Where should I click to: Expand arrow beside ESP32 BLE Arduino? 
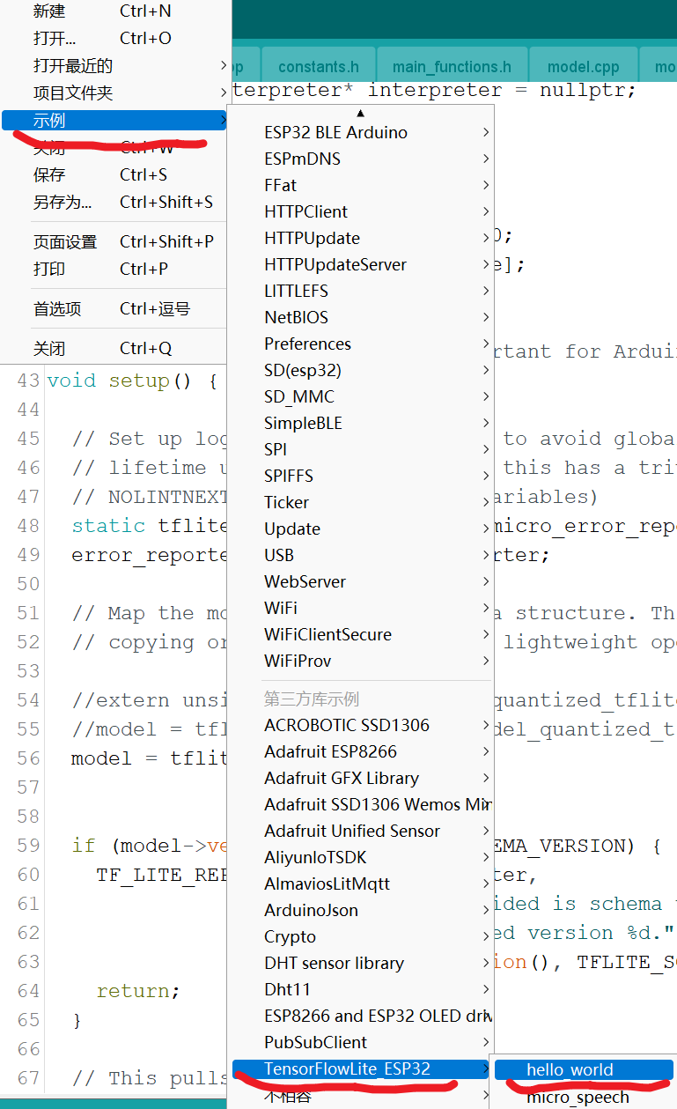pyautogui.click(x=486, y=133)
